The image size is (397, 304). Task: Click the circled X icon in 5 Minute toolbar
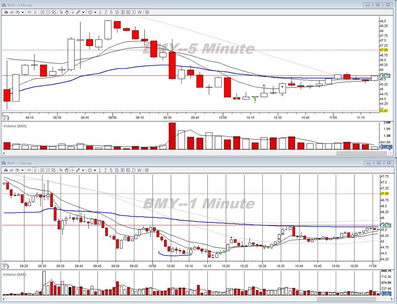[x=147, y=12]
